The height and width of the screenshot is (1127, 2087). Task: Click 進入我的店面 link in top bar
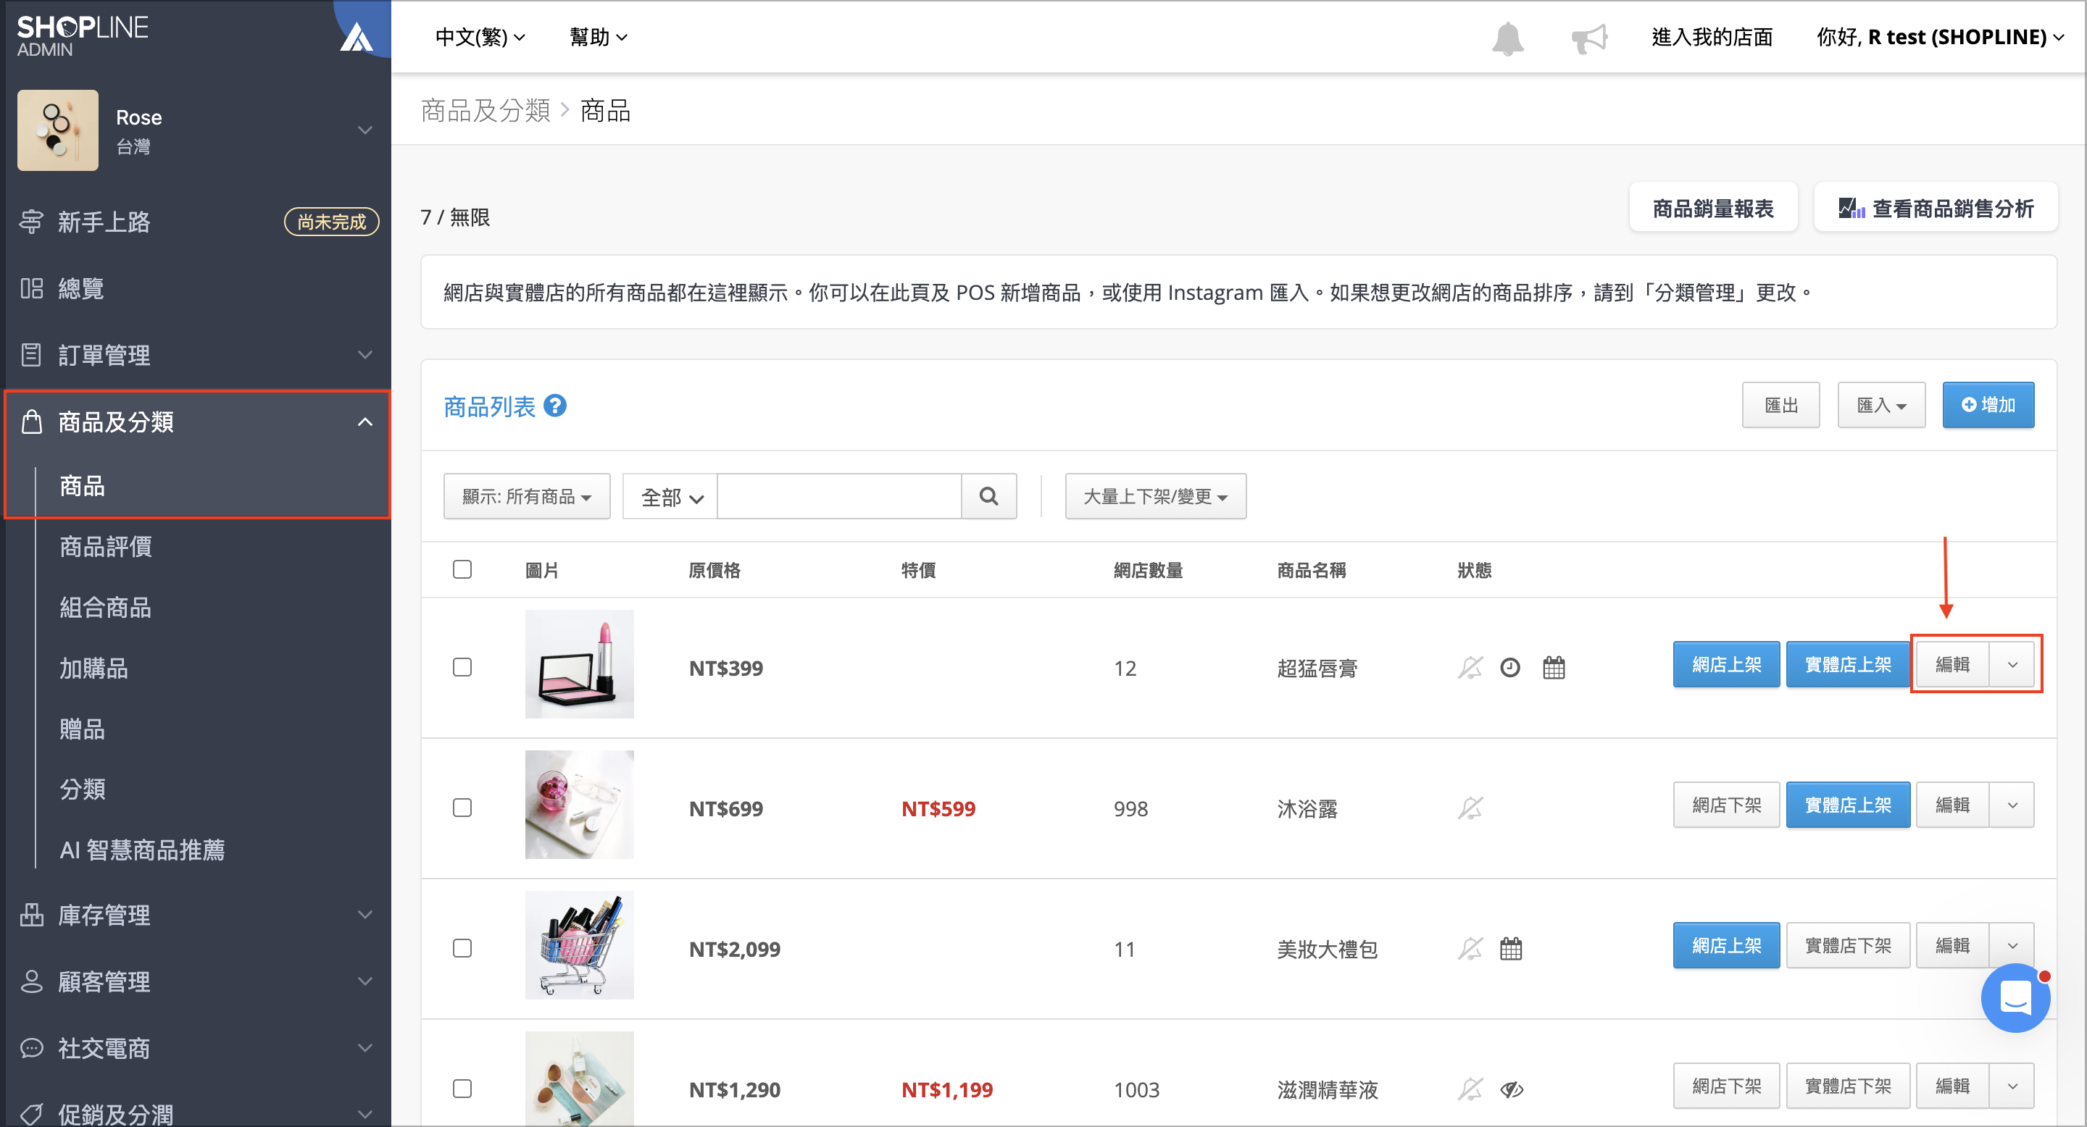1712,37
